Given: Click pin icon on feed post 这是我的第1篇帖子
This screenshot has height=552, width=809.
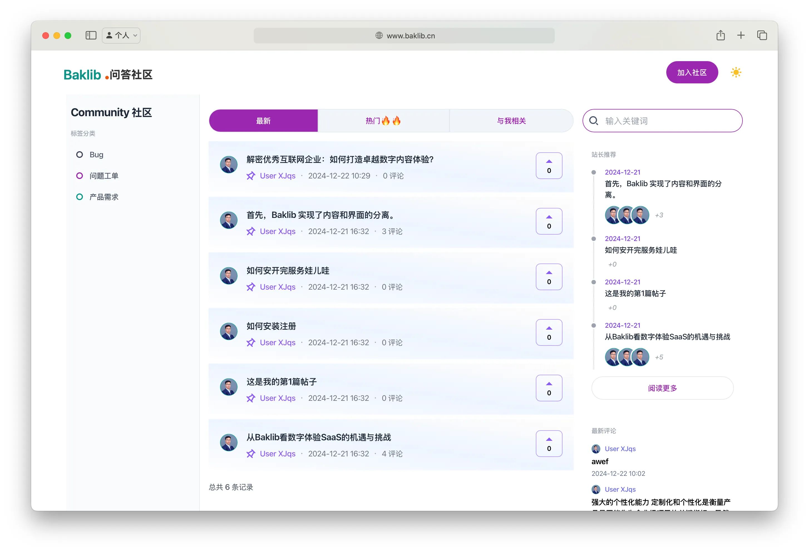Looking at the screenshot, I should click(x=251, y=398).
